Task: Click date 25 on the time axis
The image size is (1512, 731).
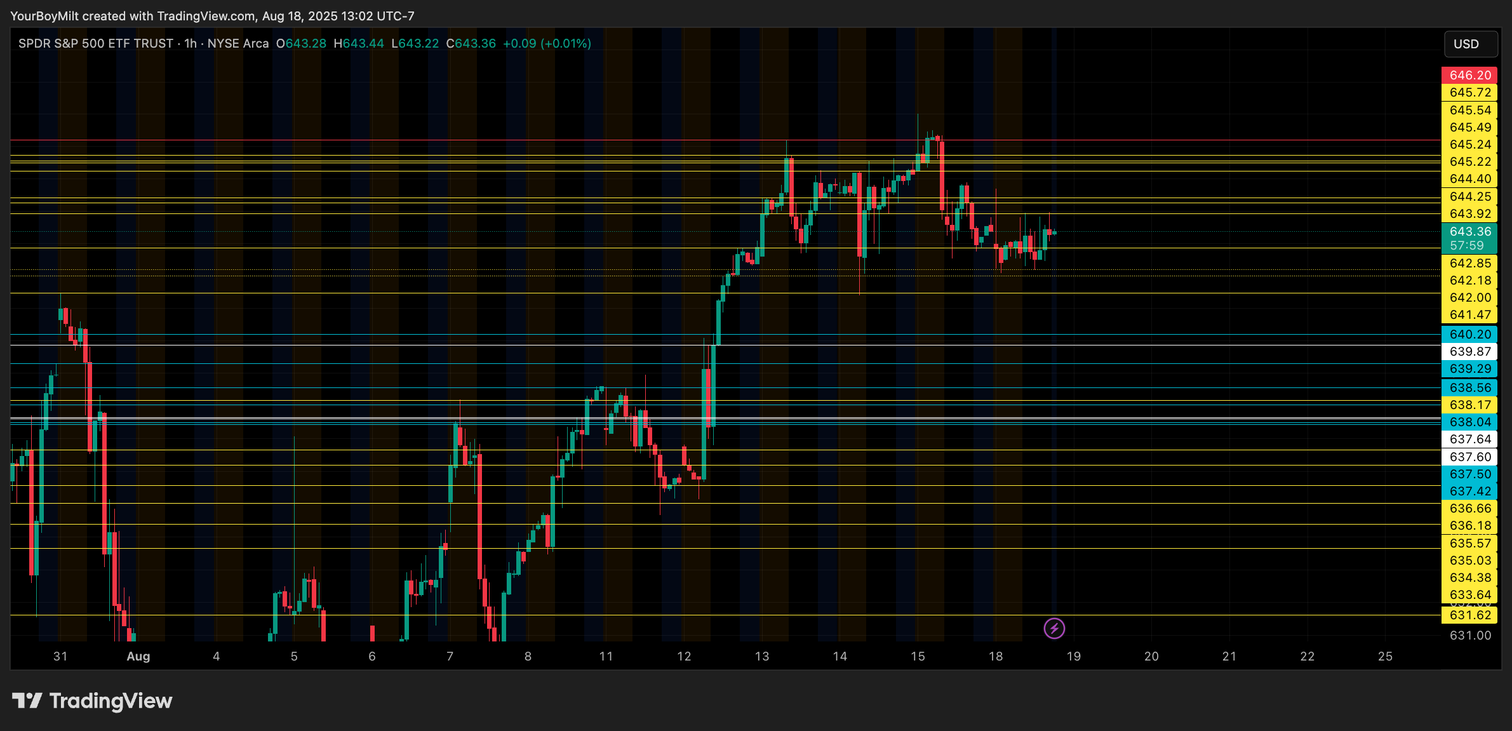Action: click(x=1385, y=656)
